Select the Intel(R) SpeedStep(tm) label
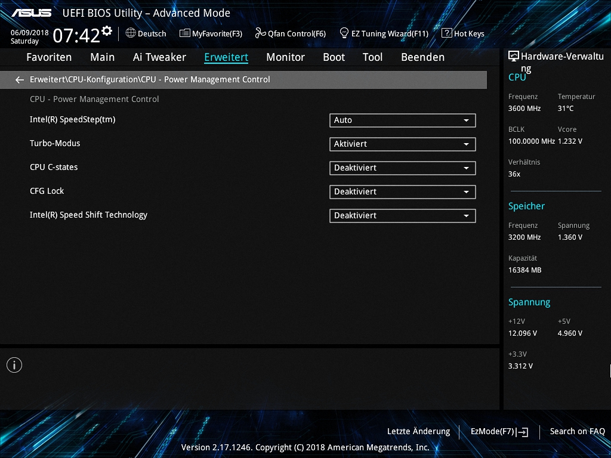This screenshot has height=458, width=611. [x=72, y=120]
